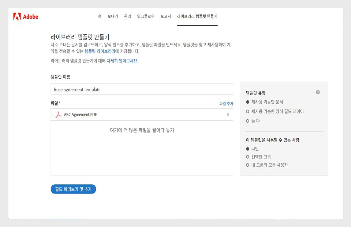Screen dimensions: 351x227
Task: Click the 자세히 알아보세요 link
Action: click(121, 61)
